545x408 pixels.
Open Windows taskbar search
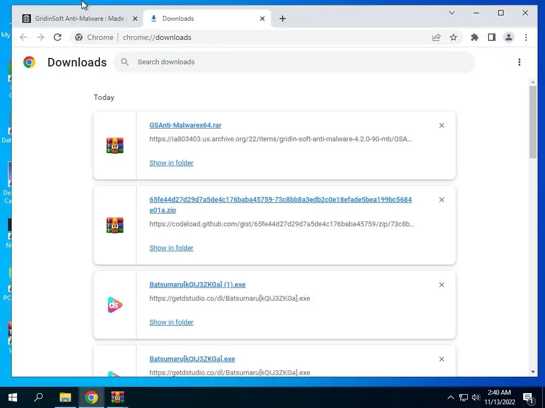click(x=38, y=397)
